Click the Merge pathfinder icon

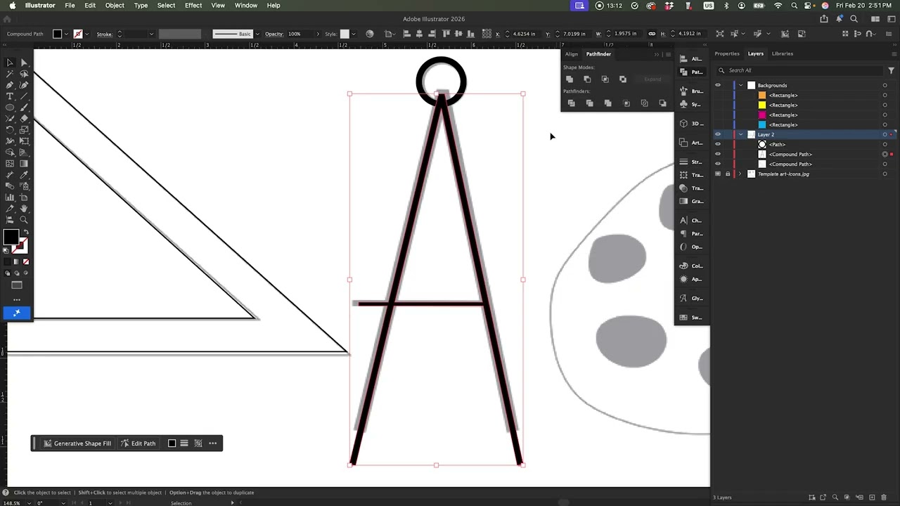coord(607,103)
